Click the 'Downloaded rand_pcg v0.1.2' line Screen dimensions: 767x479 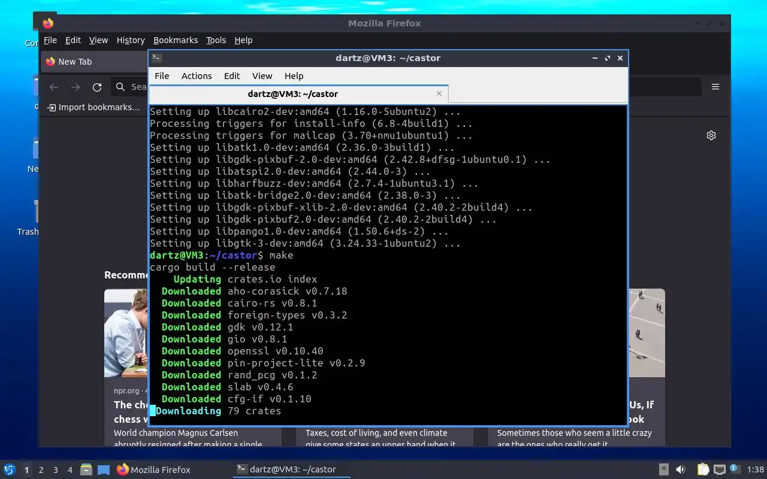pyautogui.click(x=239, y=375)
